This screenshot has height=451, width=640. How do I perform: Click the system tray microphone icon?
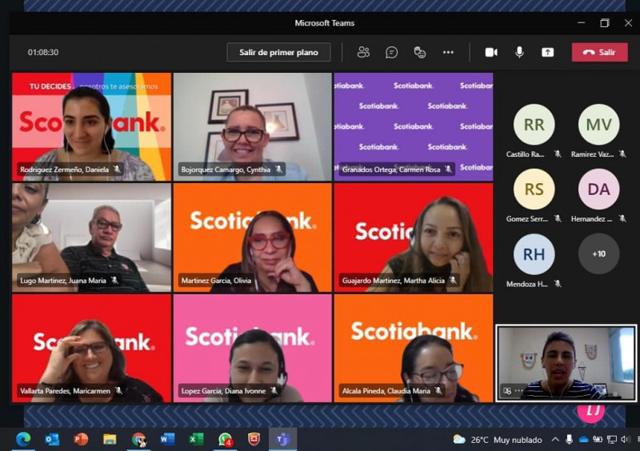click(x=569, y=440)
